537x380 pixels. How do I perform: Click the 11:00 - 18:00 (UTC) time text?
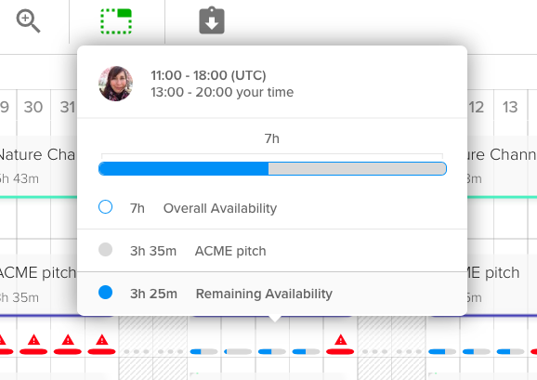208,75
